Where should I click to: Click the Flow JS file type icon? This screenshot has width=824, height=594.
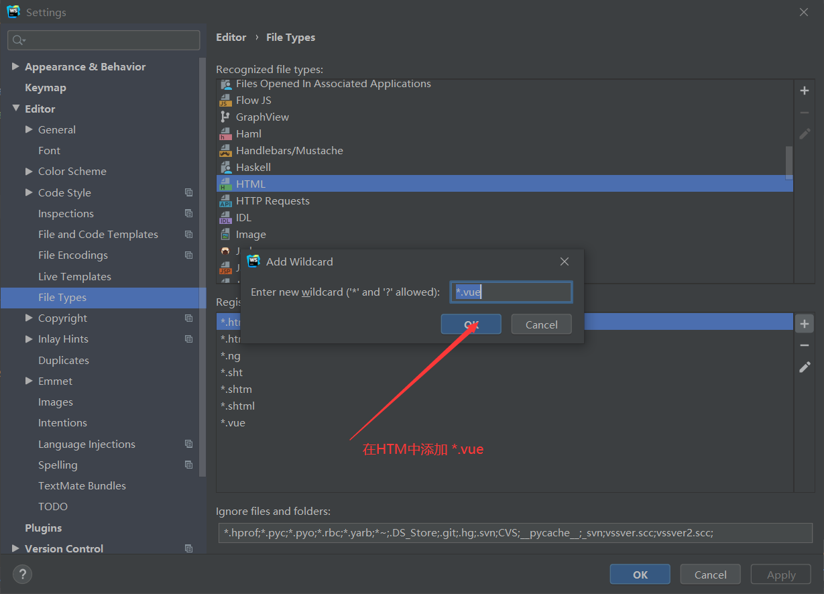(x=225, y=100)
